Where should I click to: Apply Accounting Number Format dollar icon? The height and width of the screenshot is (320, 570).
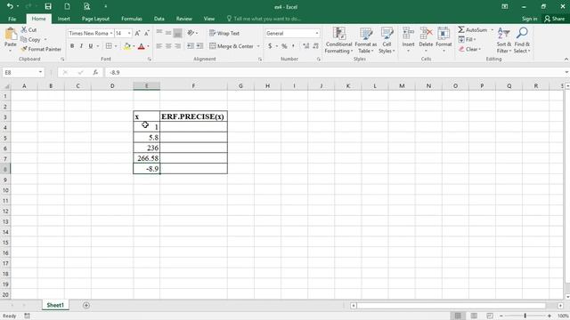270,46
